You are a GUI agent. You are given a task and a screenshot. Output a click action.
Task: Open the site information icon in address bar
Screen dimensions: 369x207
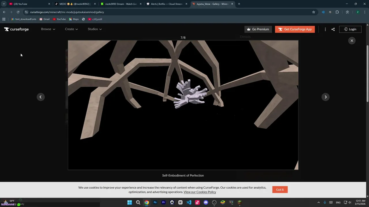[x=26, y=12]
